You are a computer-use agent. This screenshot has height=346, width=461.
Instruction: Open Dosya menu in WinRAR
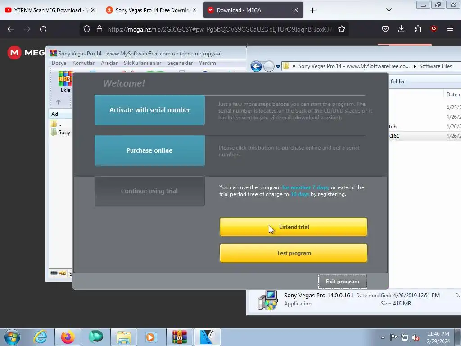tap(59, 63)
